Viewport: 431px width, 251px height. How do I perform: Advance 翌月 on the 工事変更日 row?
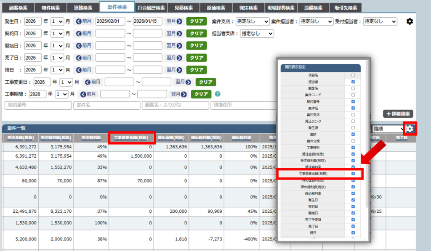183,82
